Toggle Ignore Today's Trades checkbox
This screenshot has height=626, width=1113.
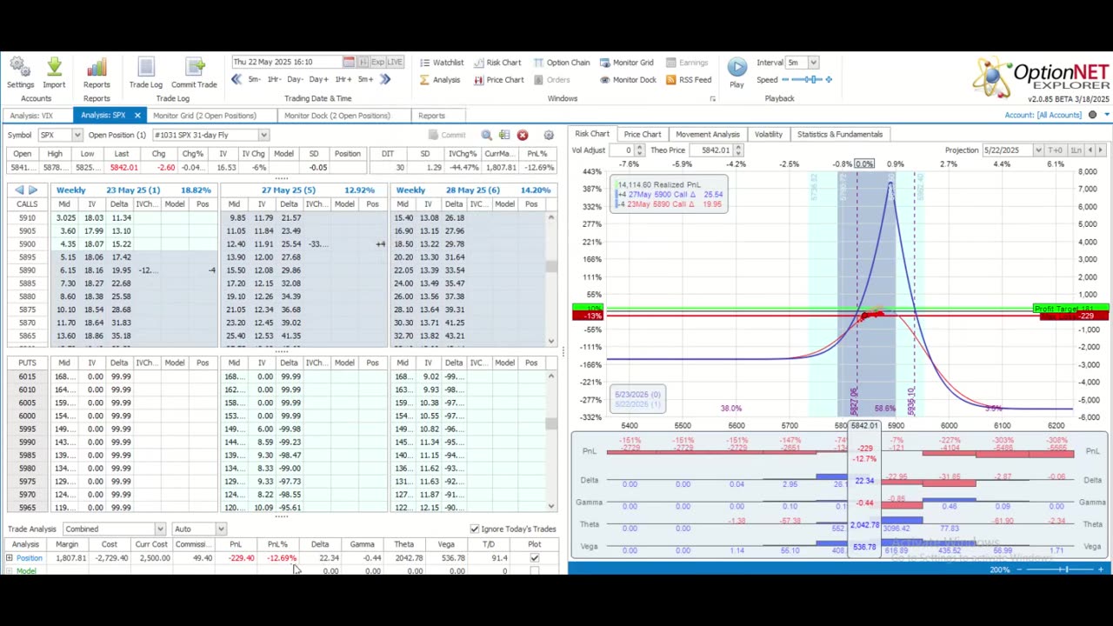(x=475, y=529)
